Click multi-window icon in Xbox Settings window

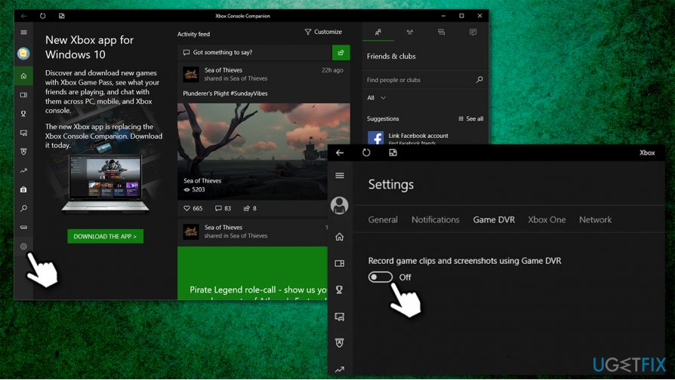click(393, 152)
